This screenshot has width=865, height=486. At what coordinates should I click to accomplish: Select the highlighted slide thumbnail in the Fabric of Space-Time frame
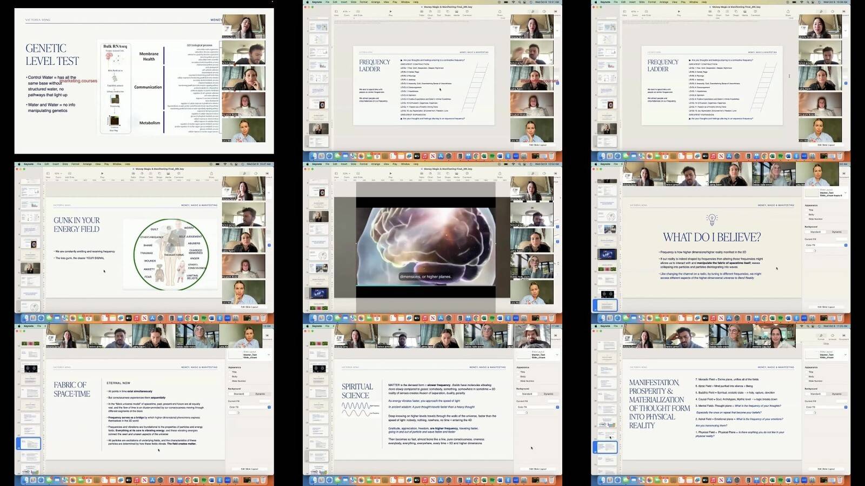[x=30, y=443]
